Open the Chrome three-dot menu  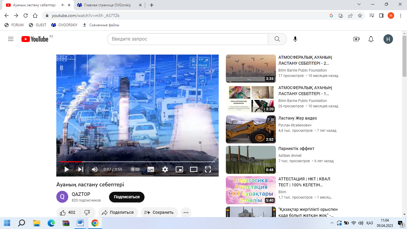[x=400, y=16]
